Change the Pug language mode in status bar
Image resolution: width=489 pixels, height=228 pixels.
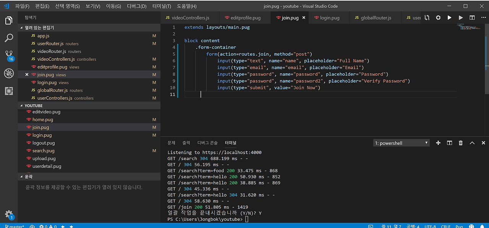point(459,226)
